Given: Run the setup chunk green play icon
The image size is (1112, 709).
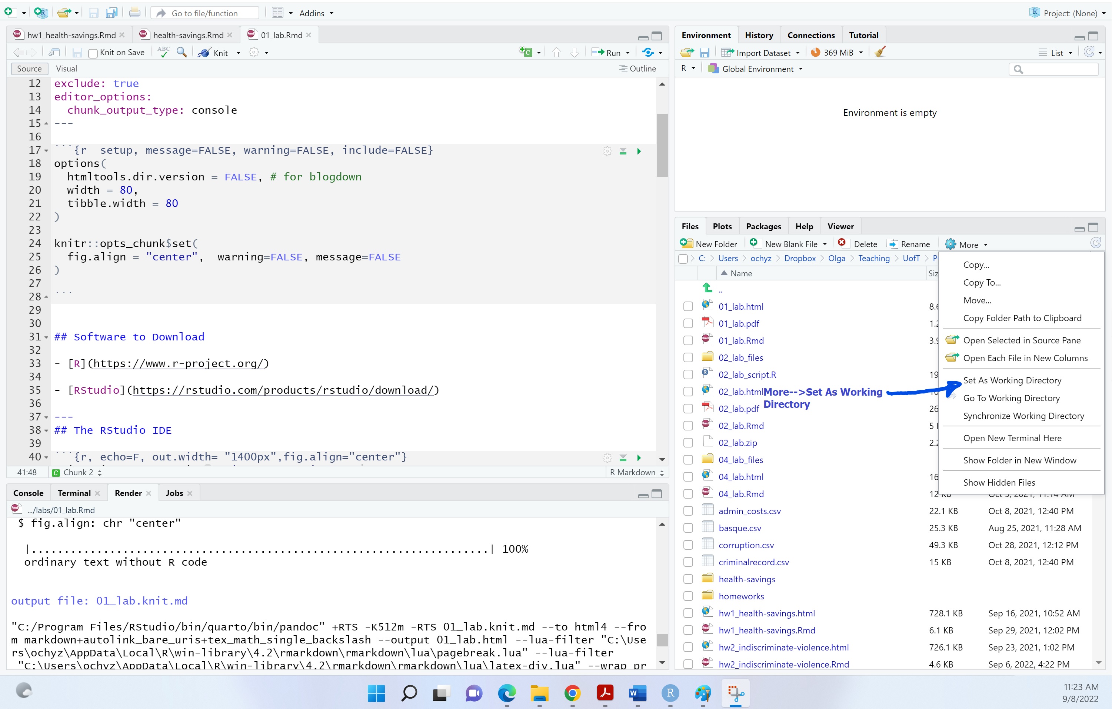Looking at the screenshot, I should click(639, 151).
